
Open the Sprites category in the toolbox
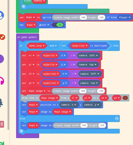click(x=1, y=15)
